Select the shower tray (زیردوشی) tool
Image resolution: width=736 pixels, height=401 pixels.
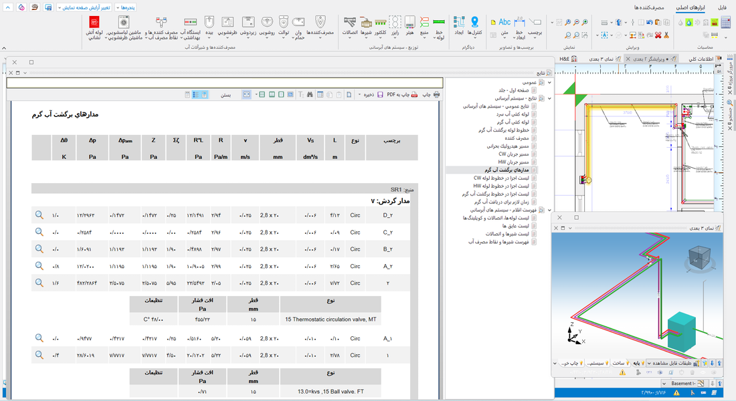(248, 27)
